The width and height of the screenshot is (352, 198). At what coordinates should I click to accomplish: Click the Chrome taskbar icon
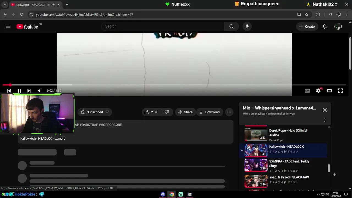[172, 194]
